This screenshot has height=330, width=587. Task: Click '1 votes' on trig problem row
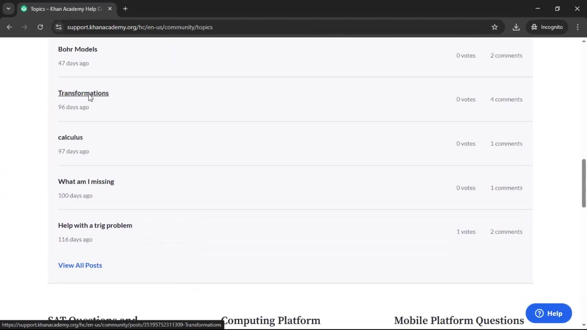tap(466, 232)
